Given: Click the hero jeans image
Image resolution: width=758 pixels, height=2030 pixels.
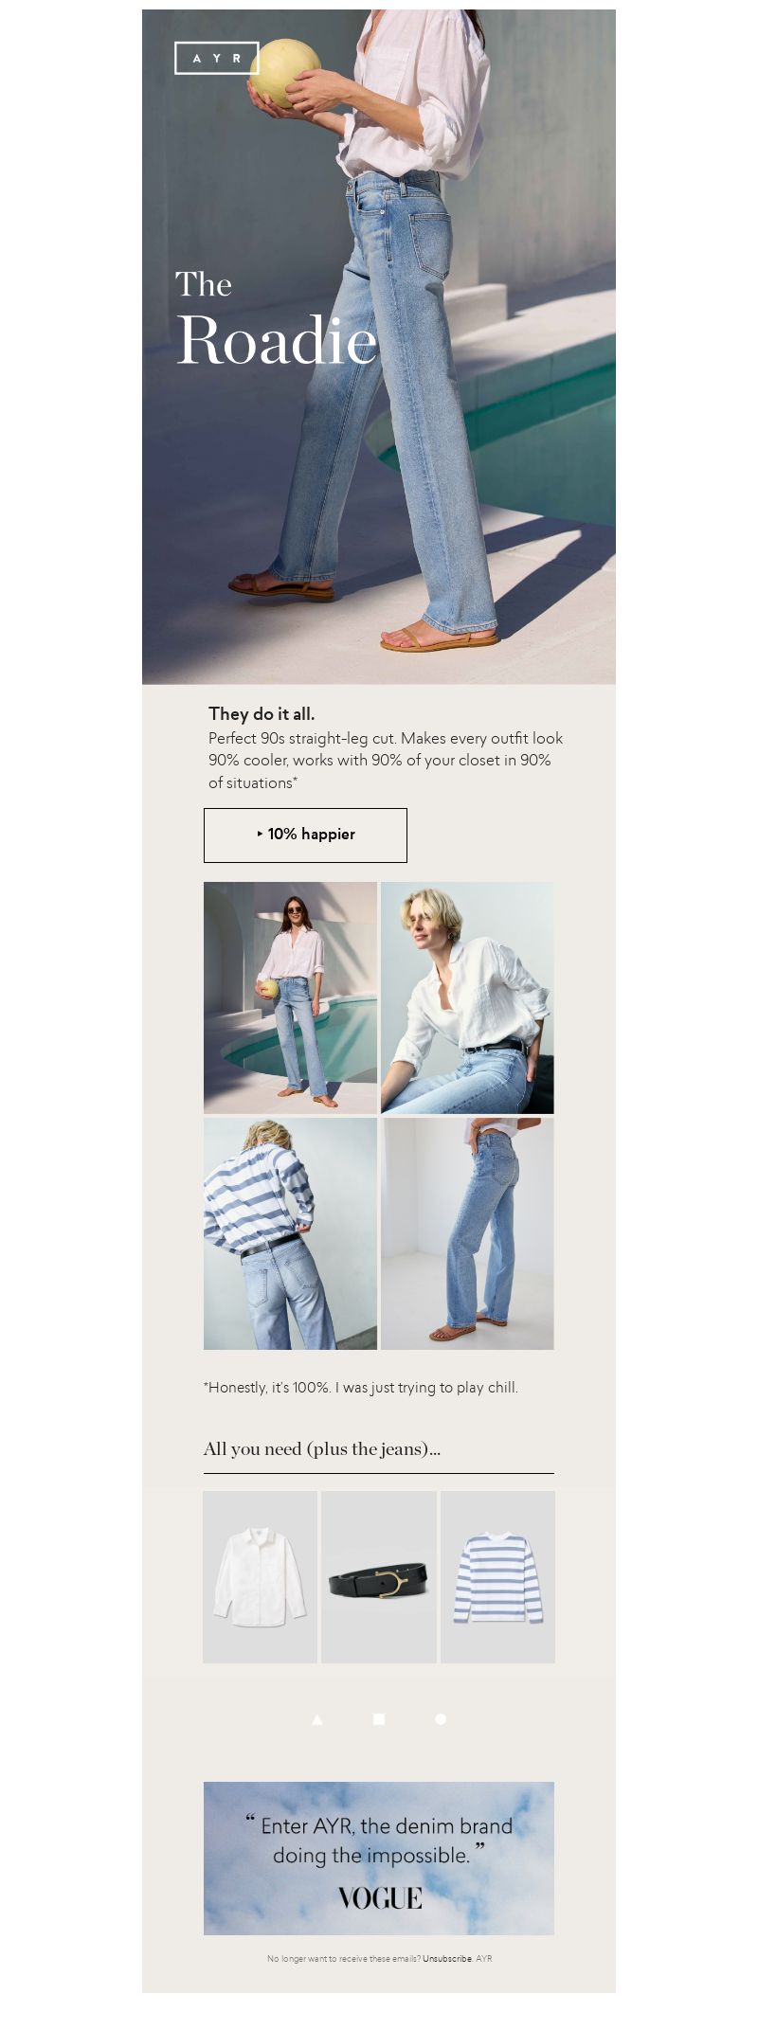Looking at the screenshot, I should tap(379, 347).
